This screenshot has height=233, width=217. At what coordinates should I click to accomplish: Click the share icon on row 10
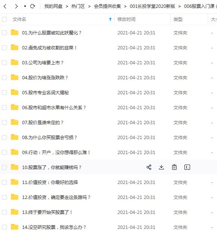pos(149,167)
